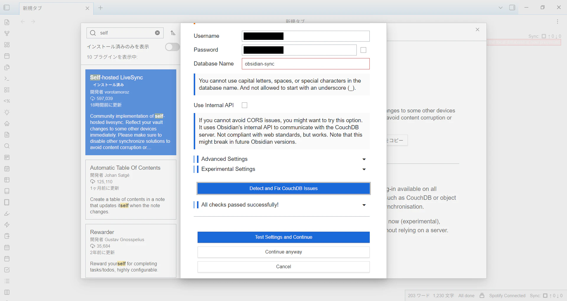The width and height of the screenshot is (567, 301).
Task: Click the Continue anyway button
Action: pos(283,252)
